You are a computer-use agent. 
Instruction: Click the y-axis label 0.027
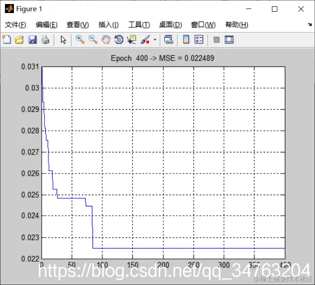[30, 152]
